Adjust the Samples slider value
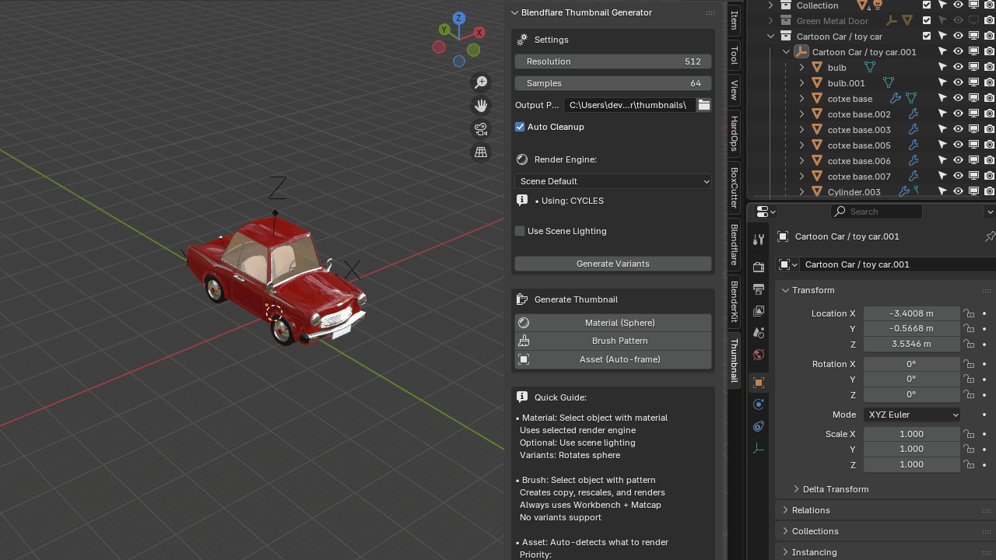Screen dimensions: 996x560 (x=612, y=83)
